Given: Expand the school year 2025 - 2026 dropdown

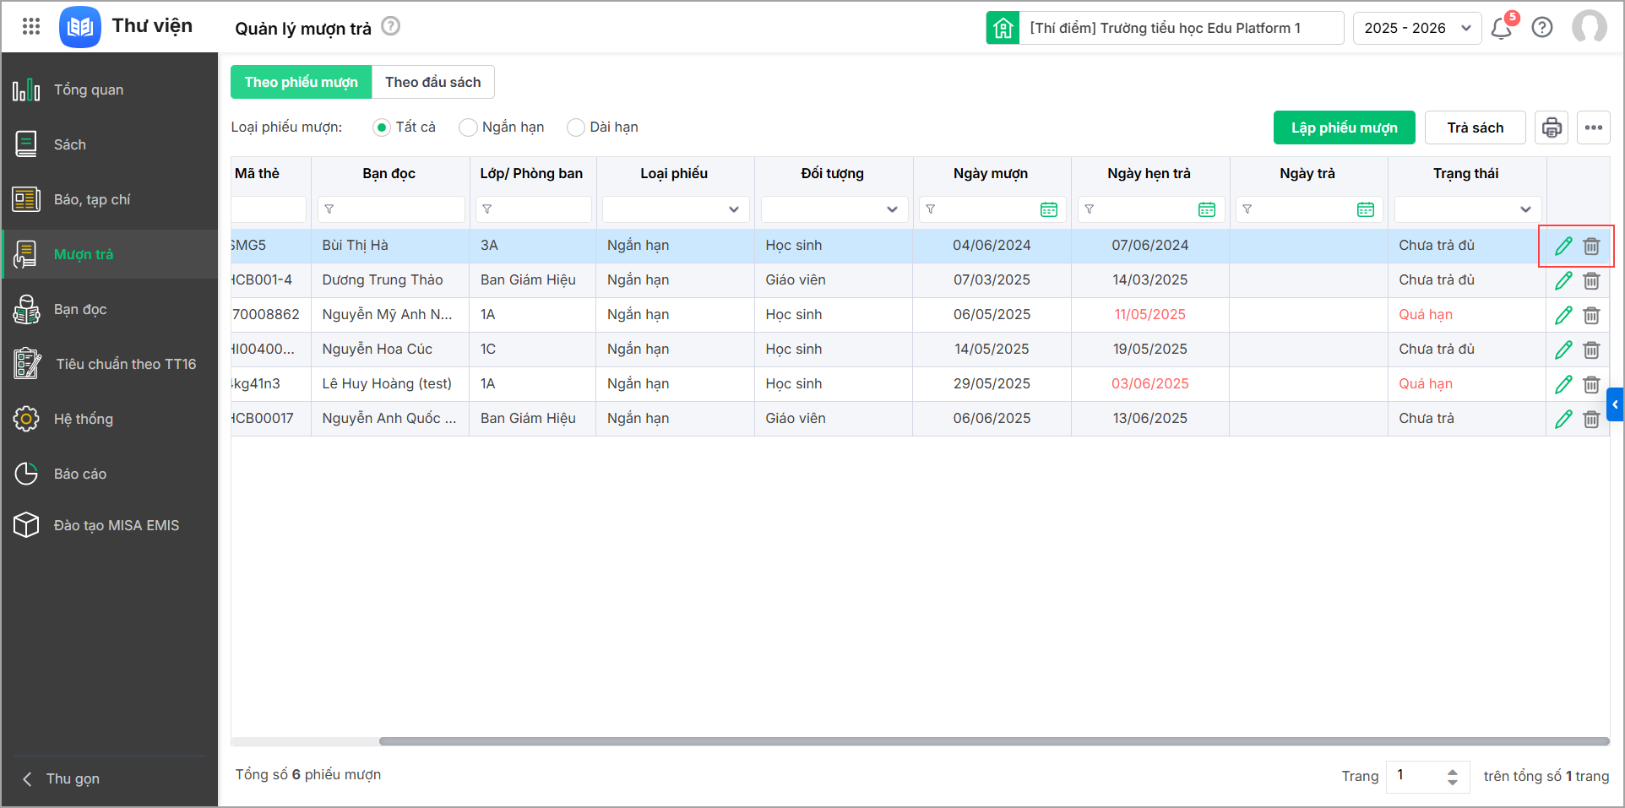Looking at the screenshot, I should [1416, 28].
